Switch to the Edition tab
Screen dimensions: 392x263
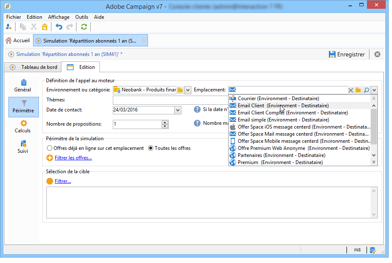(x=81, y=67)
